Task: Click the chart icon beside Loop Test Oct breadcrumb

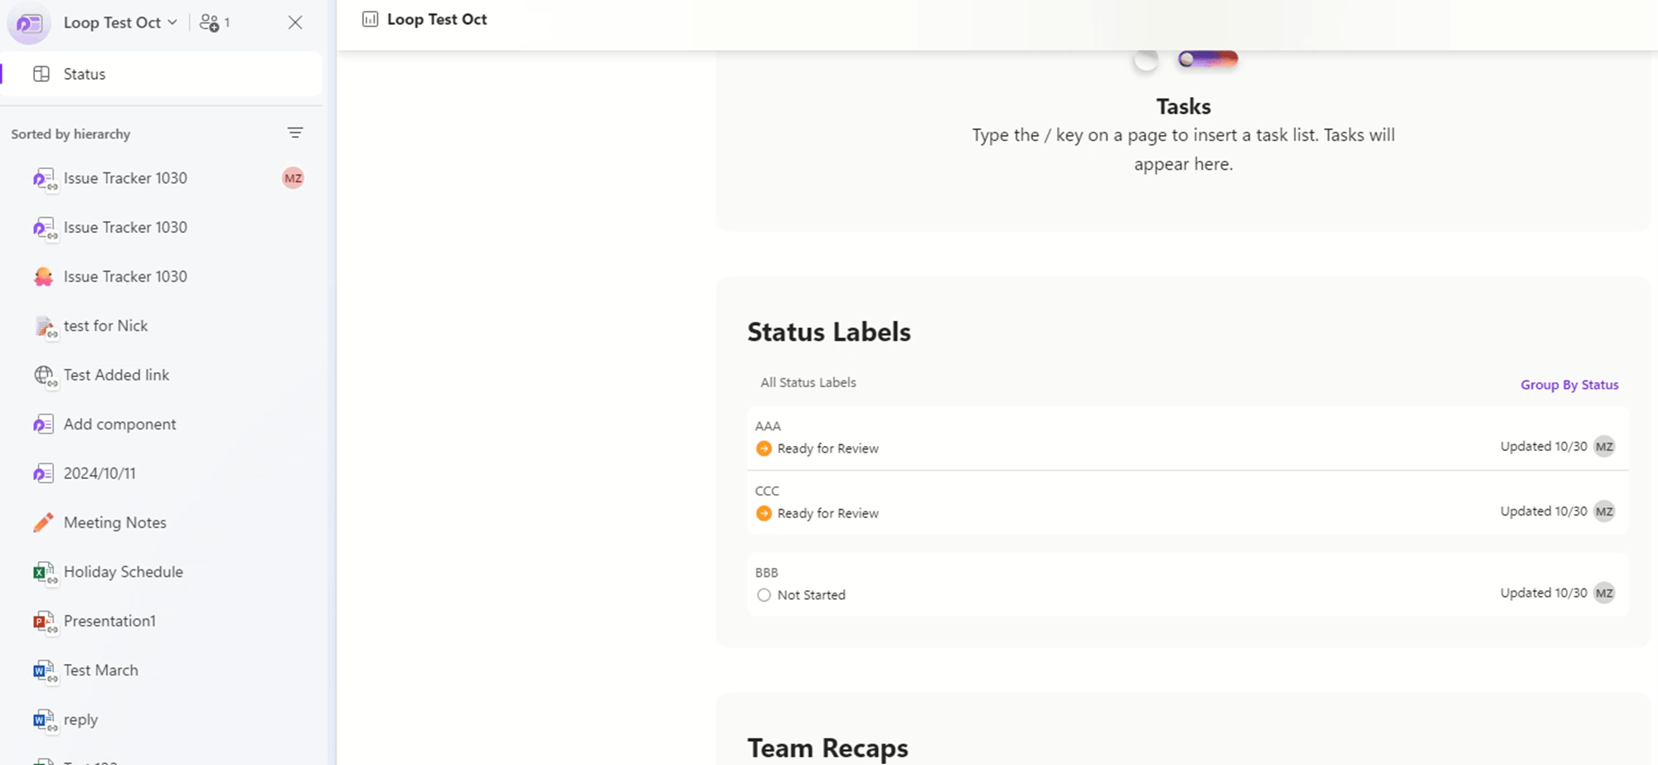Action: coord(368,18)
